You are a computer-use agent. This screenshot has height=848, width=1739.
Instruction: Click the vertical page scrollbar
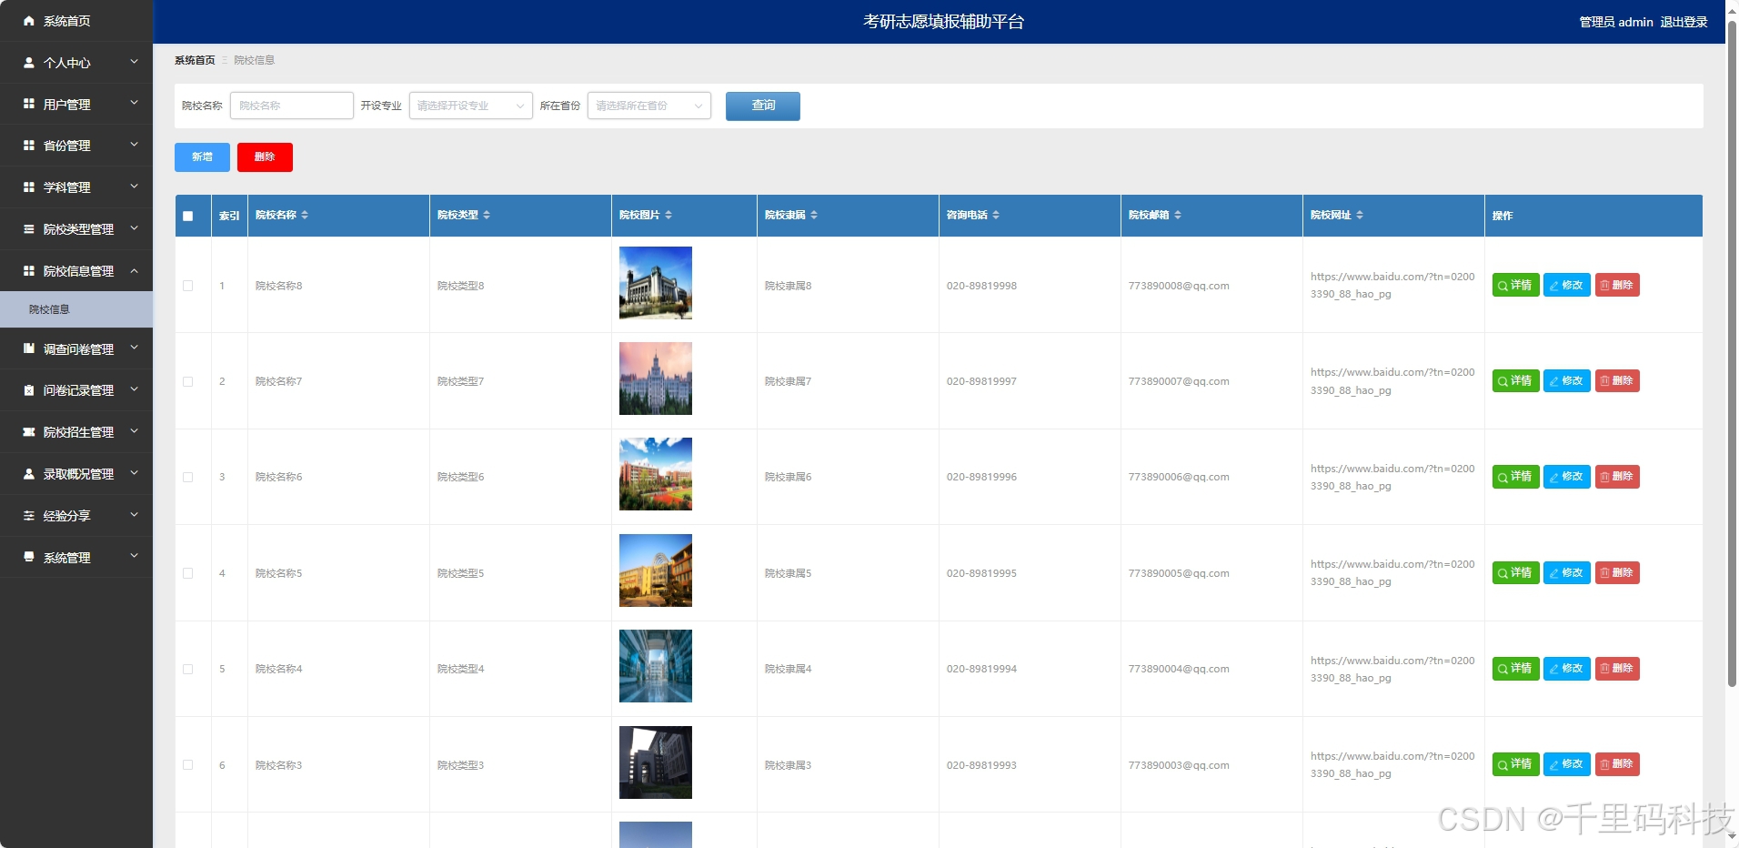[1732, 353]
